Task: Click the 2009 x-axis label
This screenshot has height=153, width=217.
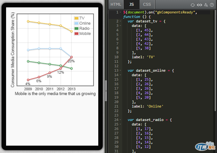Action: tap(28, 89)
